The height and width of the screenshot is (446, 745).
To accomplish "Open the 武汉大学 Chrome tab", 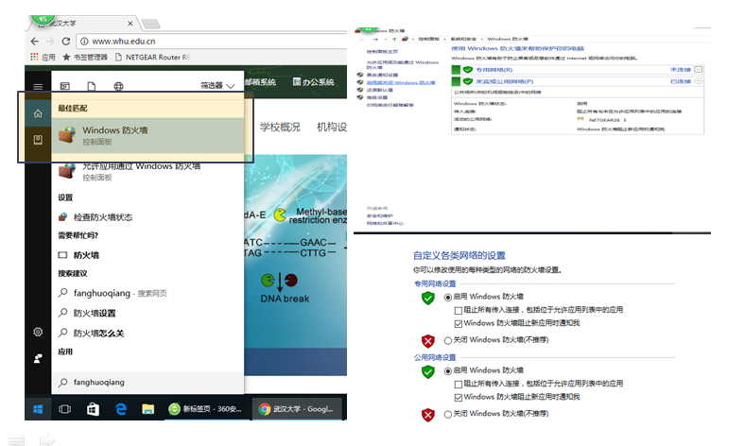I will [83, 23].
